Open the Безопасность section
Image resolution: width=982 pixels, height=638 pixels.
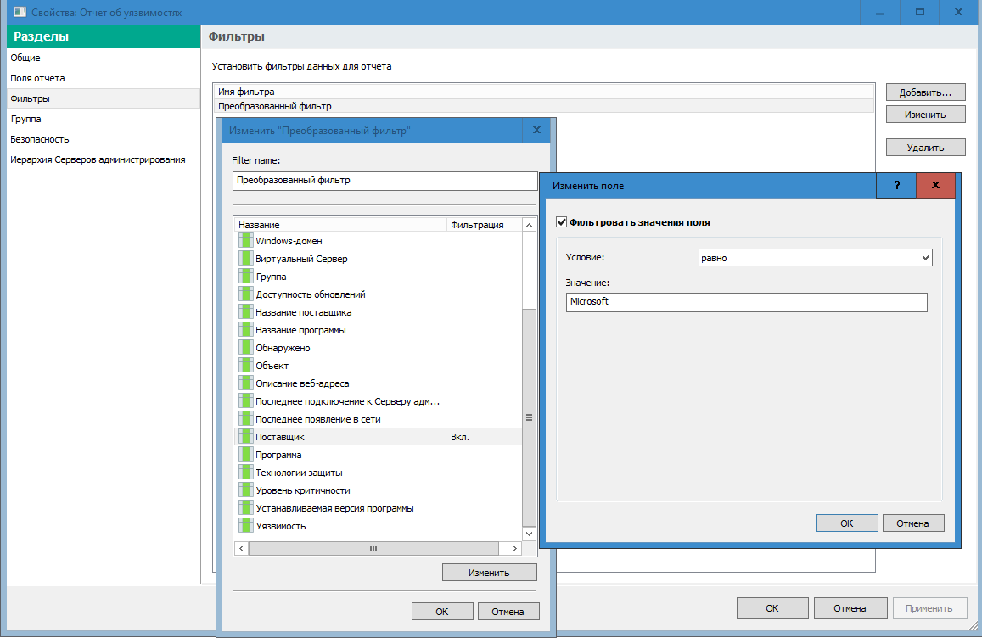point(40,139)
